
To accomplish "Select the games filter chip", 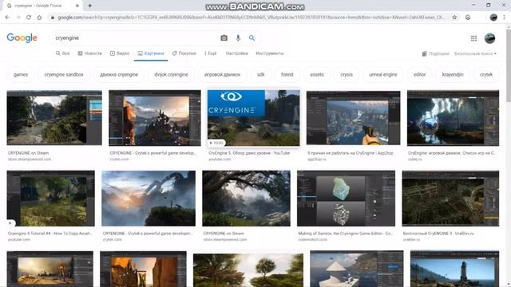I will point(21,74).
